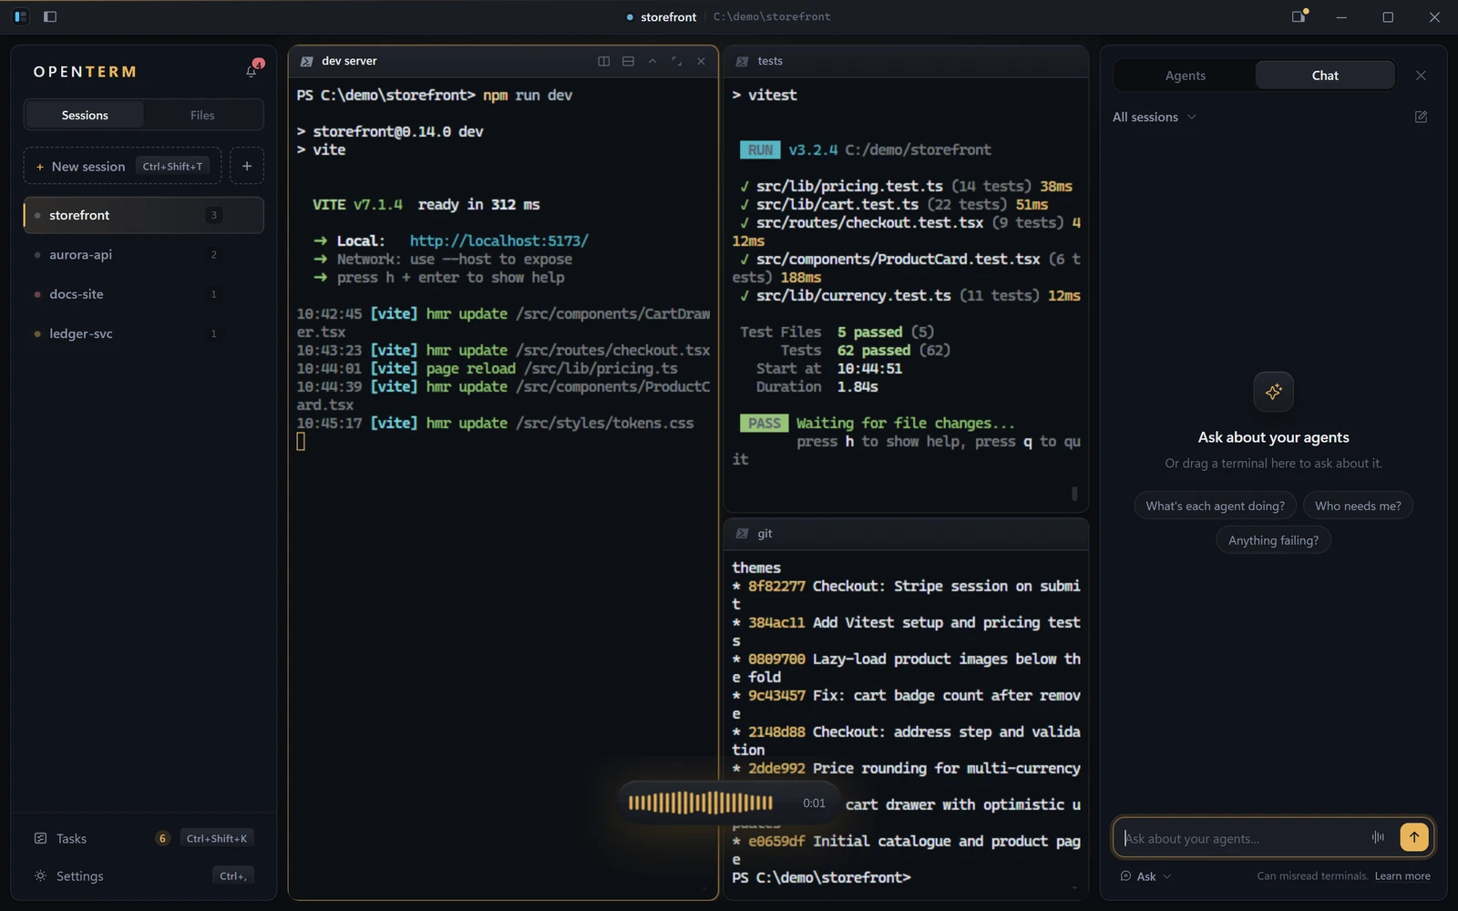Select the Chat tab
This screenshot has height=911, width=1458.
1325,76
